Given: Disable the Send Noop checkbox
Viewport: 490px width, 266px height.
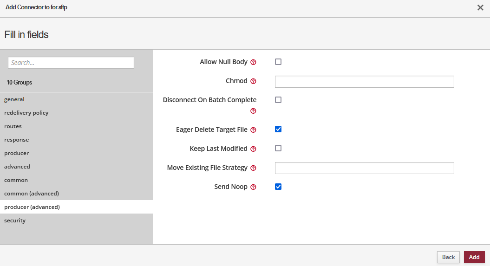Looking at the screenshot, I should [x=278, y=187].
